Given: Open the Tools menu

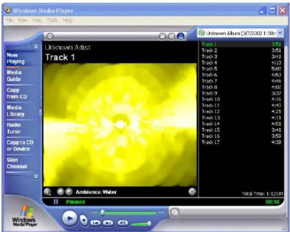Looking at the screenshot, I should click(x=52, y=20).
